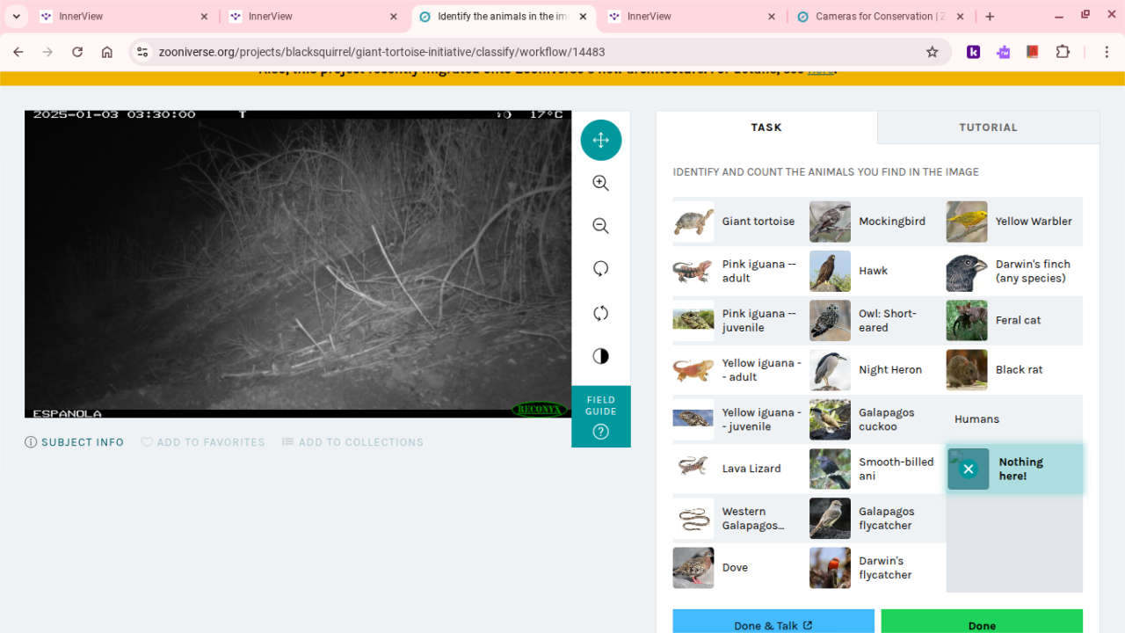
Task: Open the red book extension
Action: [x=1033, y=52]
